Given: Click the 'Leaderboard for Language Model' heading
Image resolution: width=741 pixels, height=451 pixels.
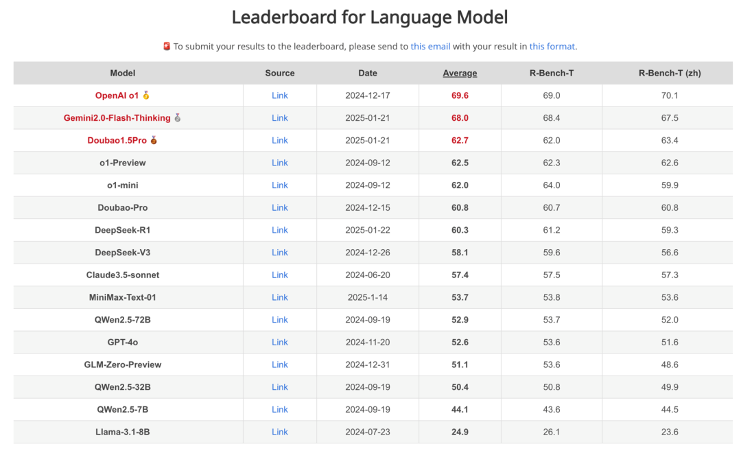Looking at the screenshot, I should 370,17.
